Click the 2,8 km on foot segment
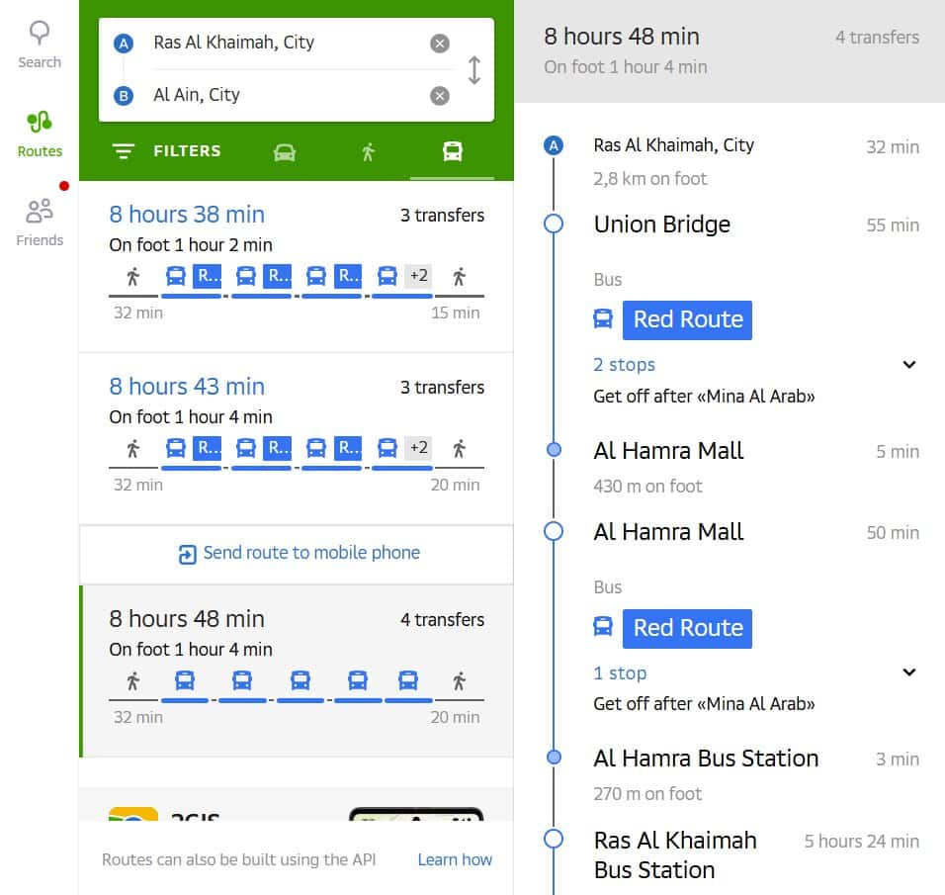The width and height of the screenshot is (945, 895). pos(649,179)
